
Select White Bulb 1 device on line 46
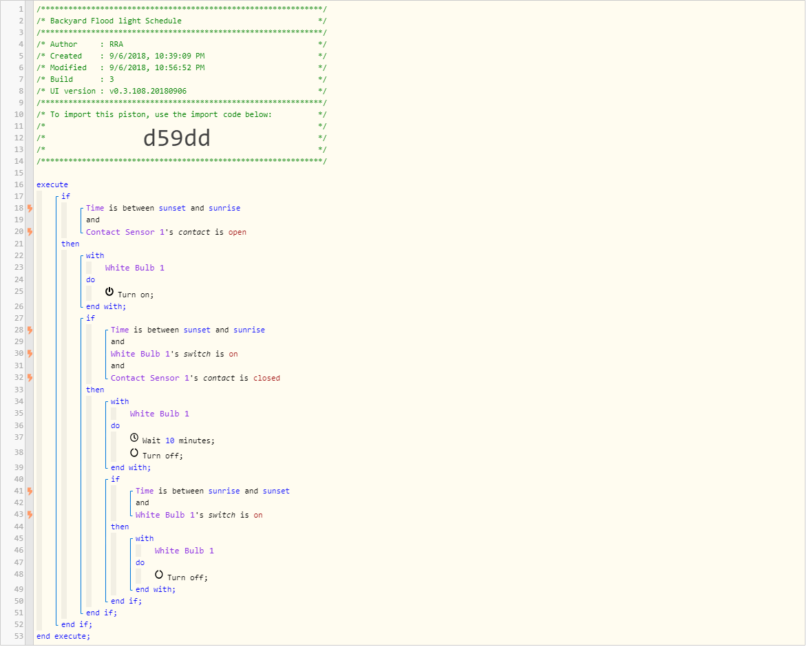tap(185, 551)
